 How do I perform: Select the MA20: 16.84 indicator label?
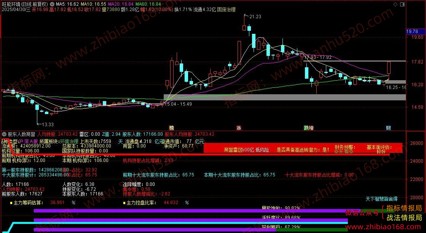121,4
